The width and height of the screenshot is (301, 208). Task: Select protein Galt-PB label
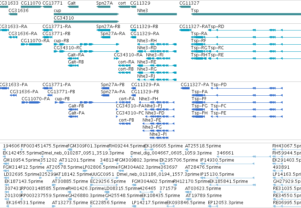click(x=76, y=106)
